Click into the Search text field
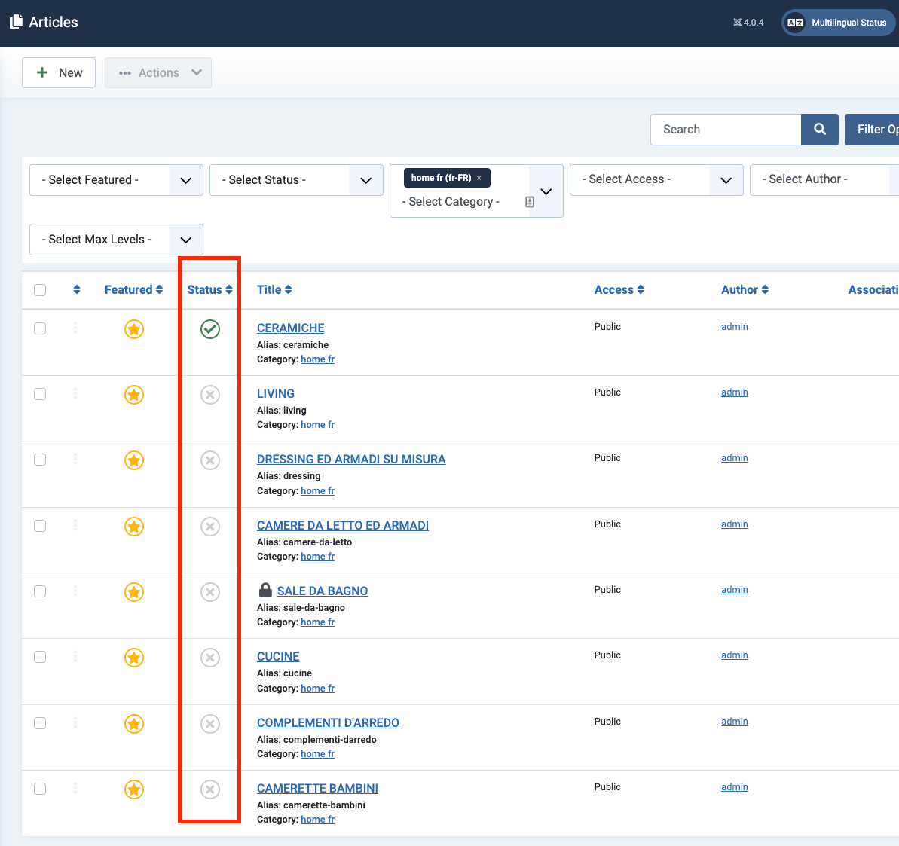The width and height of the screenshot is (899, 846). pos(725,130)
